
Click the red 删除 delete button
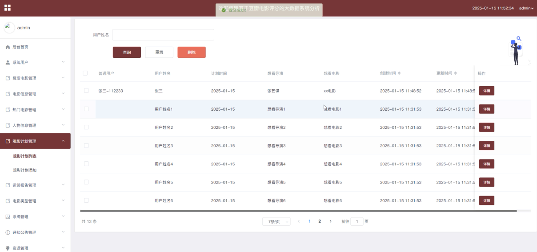coord(192,52)
